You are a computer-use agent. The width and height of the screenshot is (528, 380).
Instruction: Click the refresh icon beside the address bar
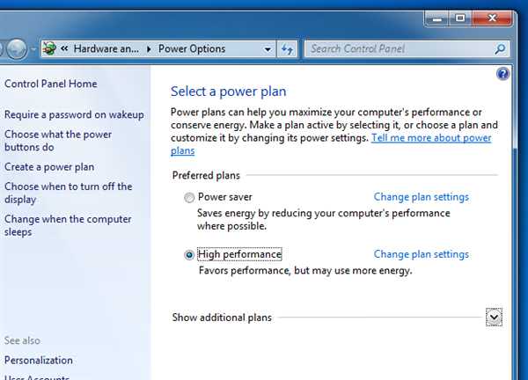point(287,49)
